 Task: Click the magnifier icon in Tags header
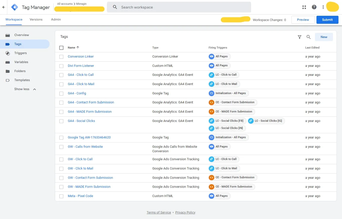coord(308,37)
